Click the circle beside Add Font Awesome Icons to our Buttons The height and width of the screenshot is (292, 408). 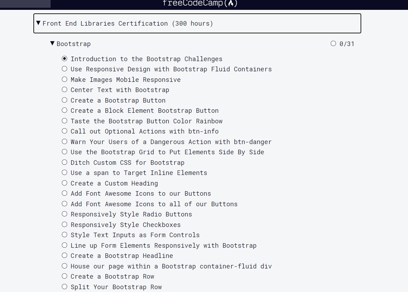(x=65, y=193)
